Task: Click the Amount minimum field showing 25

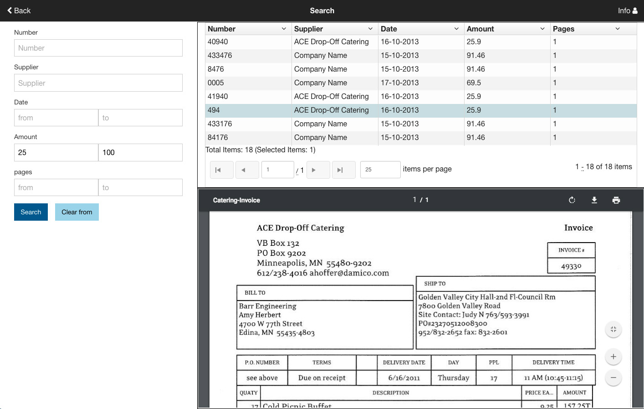Action: [56, 152]
